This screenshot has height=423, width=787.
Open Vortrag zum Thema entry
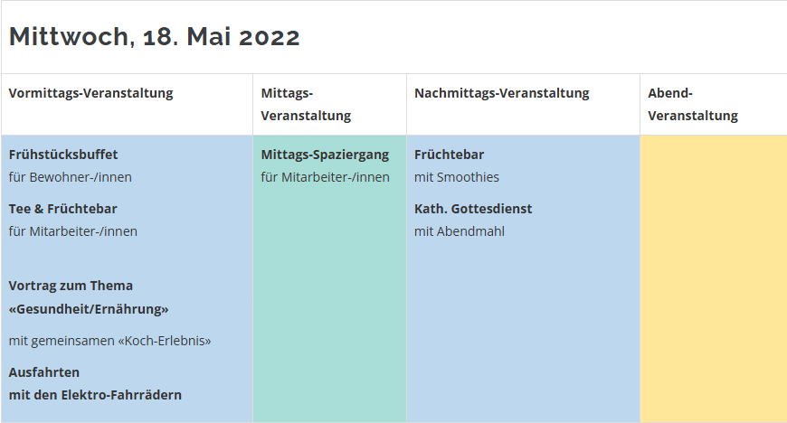tap(71, 286)
